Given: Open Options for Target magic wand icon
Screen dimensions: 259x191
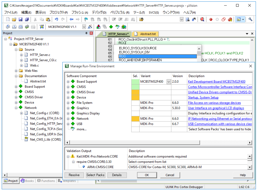Looking at the screenshot, I should [90, 27].
